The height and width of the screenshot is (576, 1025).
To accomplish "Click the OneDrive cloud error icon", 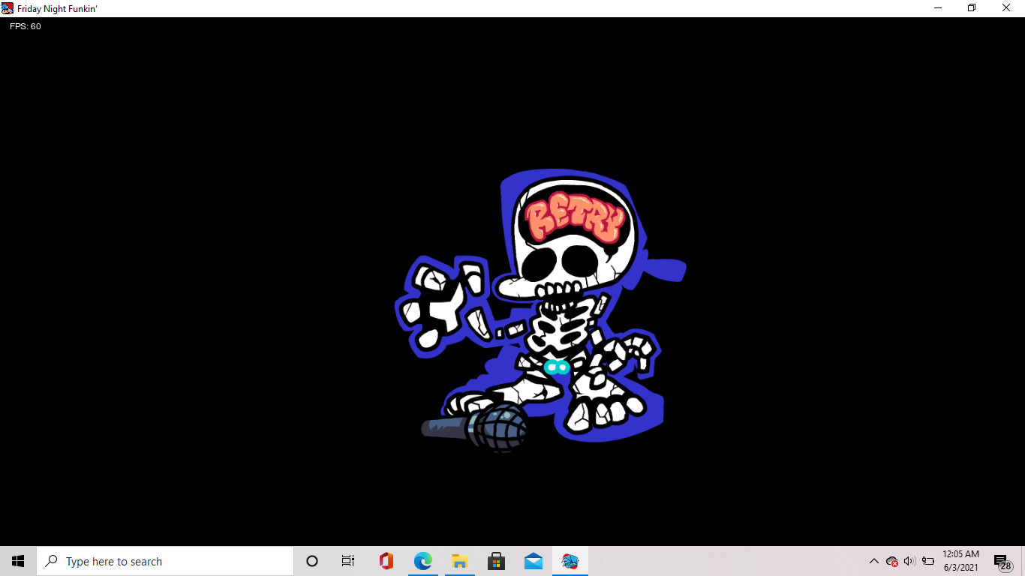I will (891, 561).
